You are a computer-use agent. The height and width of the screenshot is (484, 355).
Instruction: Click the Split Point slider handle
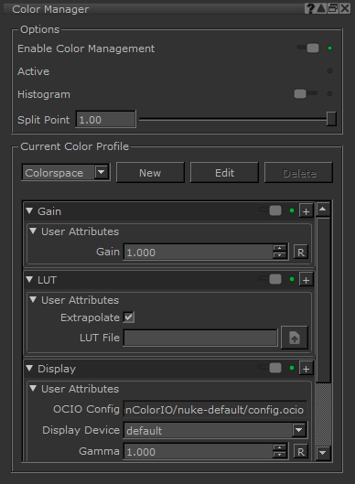tap(331, 119)
